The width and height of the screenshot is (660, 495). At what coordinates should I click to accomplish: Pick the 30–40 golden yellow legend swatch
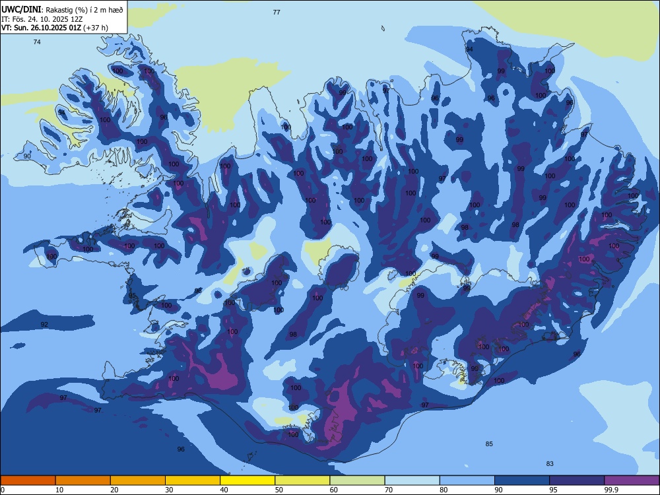point(193,480)
